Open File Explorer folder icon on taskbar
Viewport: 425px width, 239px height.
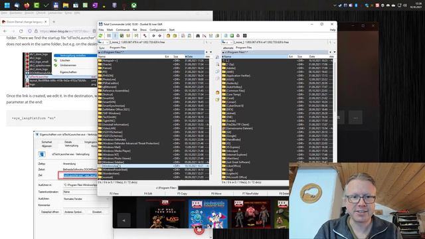(x=66, y=5)
